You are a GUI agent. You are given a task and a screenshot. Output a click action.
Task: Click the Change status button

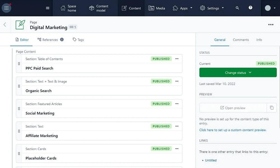tap(238, 73)
